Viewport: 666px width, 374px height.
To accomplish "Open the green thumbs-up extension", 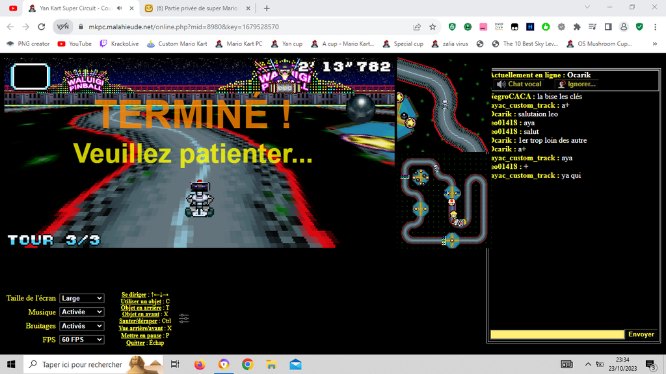I will coord(546,27).
